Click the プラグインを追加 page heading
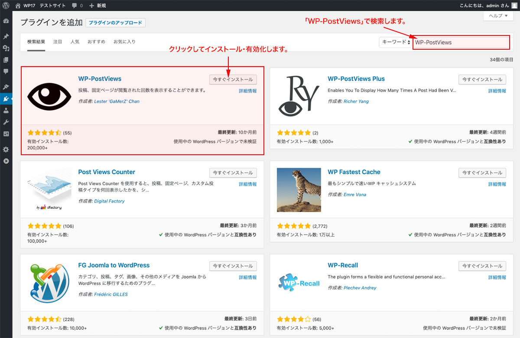Viewport: 520px width, 338px height. [x=51, y=22]
